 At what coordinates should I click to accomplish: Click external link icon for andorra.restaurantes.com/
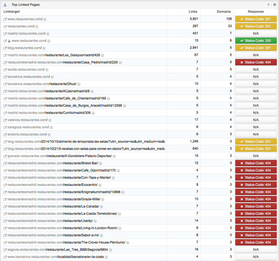(x=5, y=135)
